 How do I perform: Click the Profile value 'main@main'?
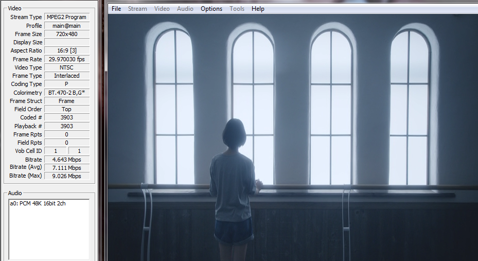(67, 26)
